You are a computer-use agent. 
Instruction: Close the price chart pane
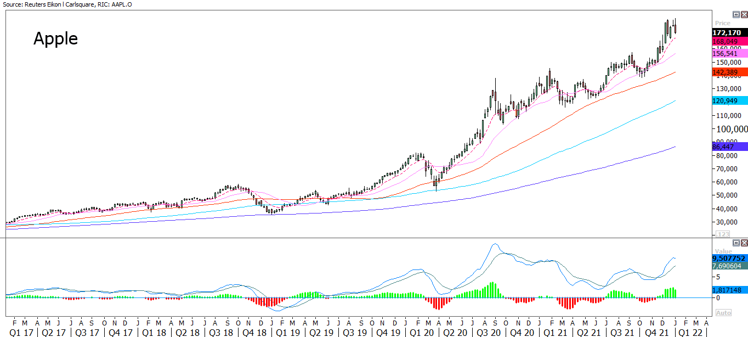(x=744, y=14)
